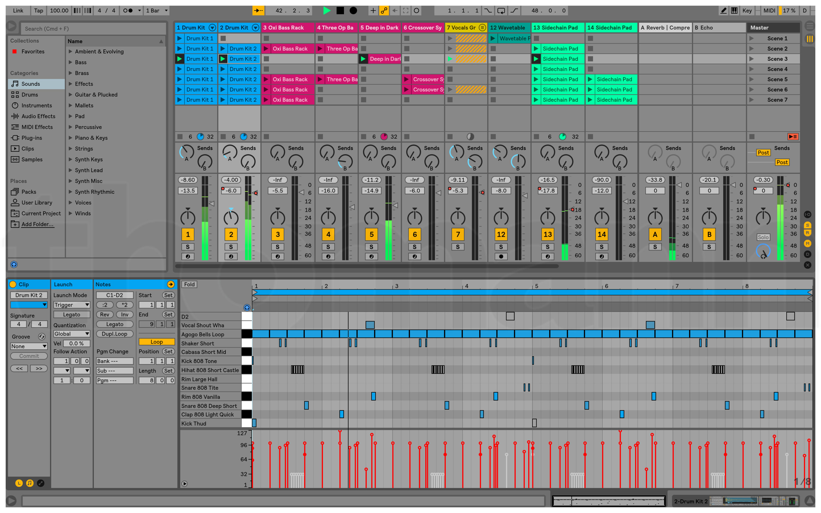Click the MIDI Arrangement Overdub plus icon
This screenshot has width=821, height=513.
373,10
